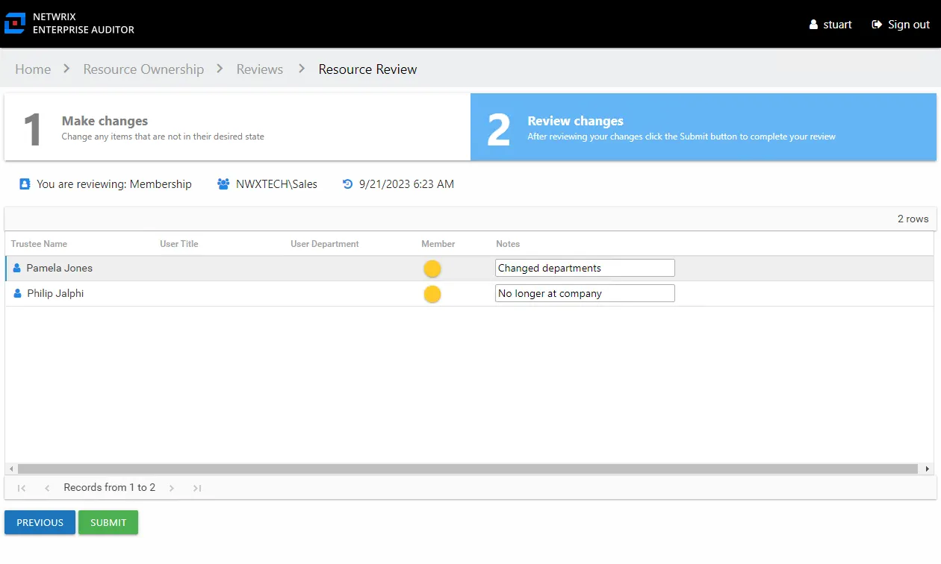Sort by the Trustee Name column header
This screenshot has width=941, height=564.
point(39,244)
